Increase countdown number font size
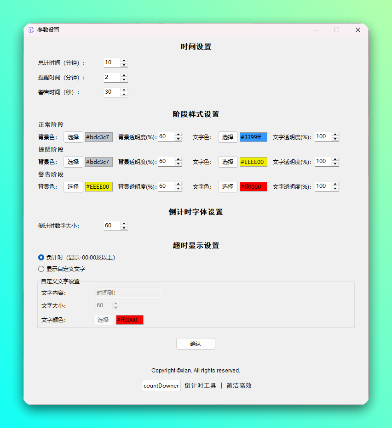Image resolution: width=392 pixels, height=428 pixels. [124, 224]
